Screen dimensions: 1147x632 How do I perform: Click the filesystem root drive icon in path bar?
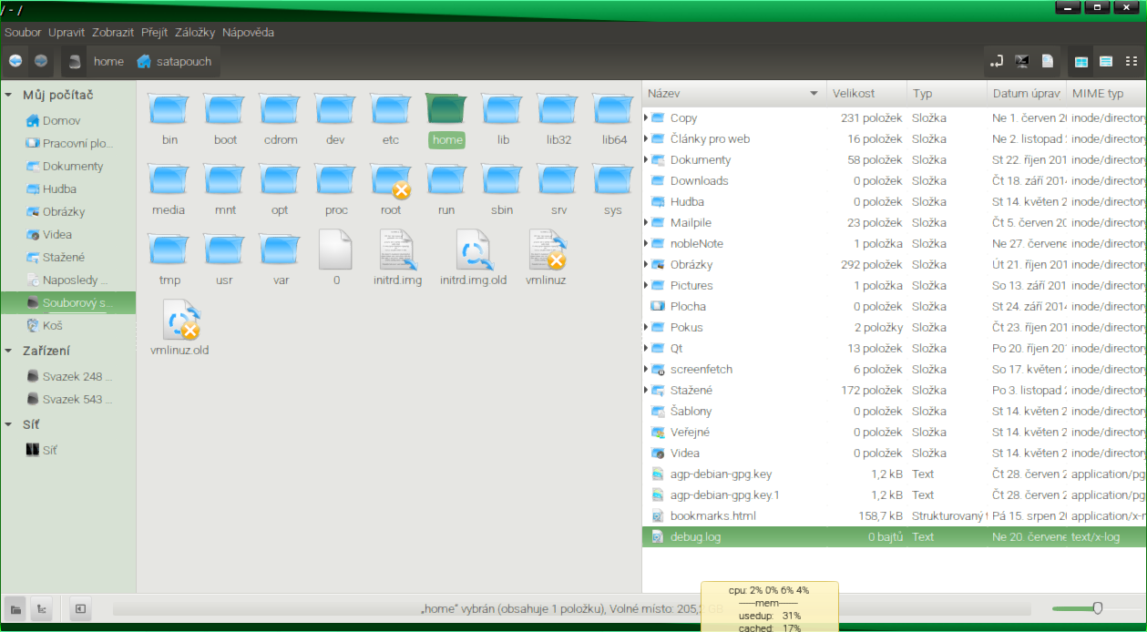coord(75,62)
